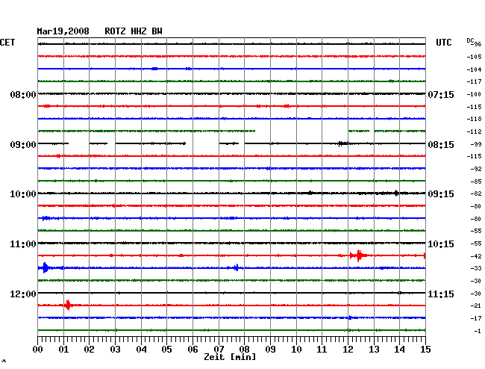Click the 09:15 UTC time label
Image resolution: width=485 pixels, height=369 pixels.
pyautogui.click(x=441, y=194)
